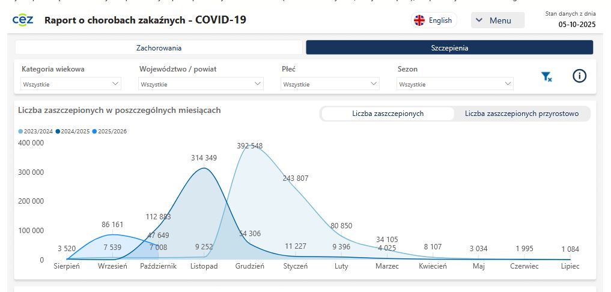Screen dimensions: 611x292
Task: Click the Kwiecień axis label
Action: 433,266
